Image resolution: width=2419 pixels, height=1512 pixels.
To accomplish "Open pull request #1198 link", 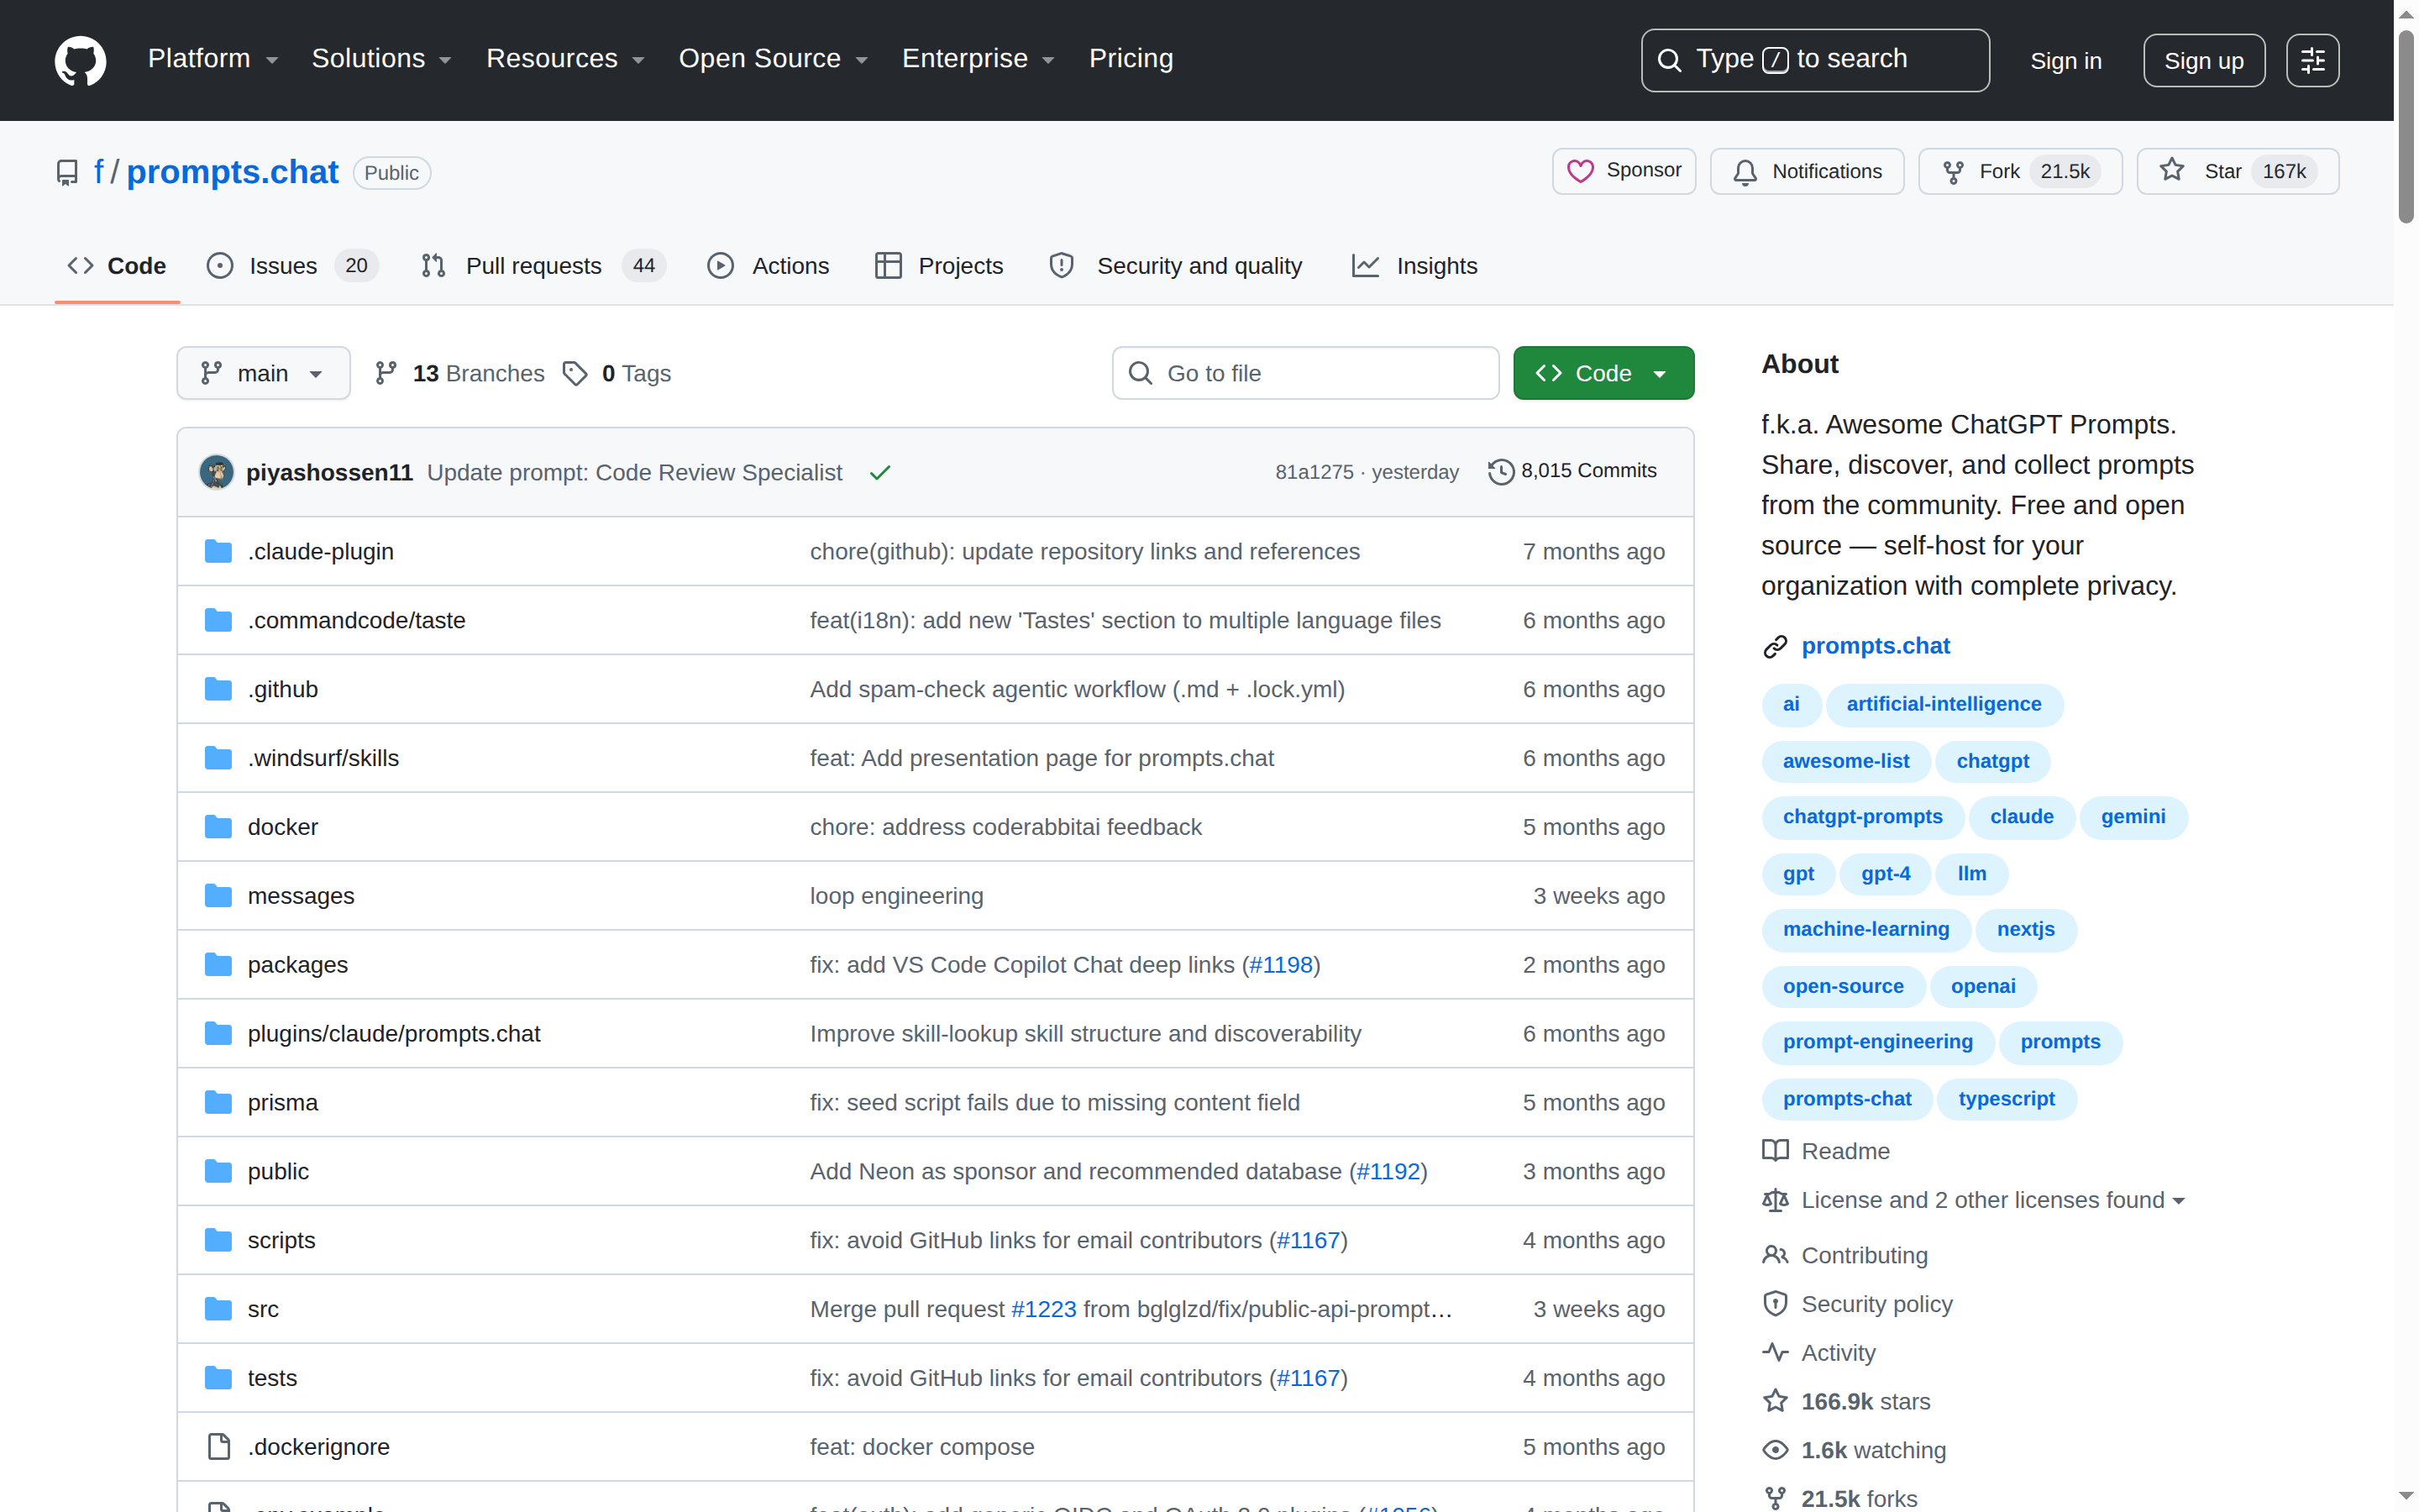I will pos(1280,964).
